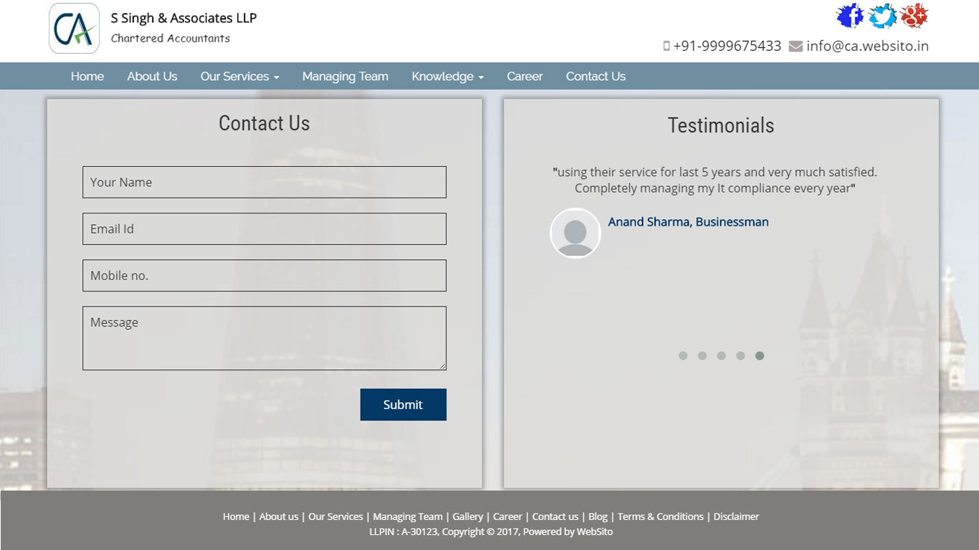This screenshot has height=550, width=979.
Task: Open Contact Us in the navigation bar
Action: point(596,76)
